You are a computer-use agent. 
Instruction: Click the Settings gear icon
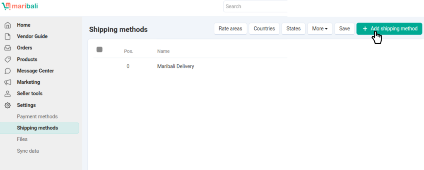click(7, 105)
